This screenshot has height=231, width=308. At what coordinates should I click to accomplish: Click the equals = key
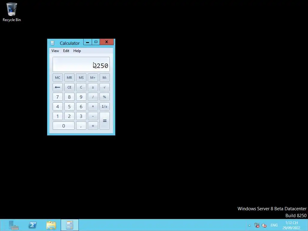coord(105,121)
